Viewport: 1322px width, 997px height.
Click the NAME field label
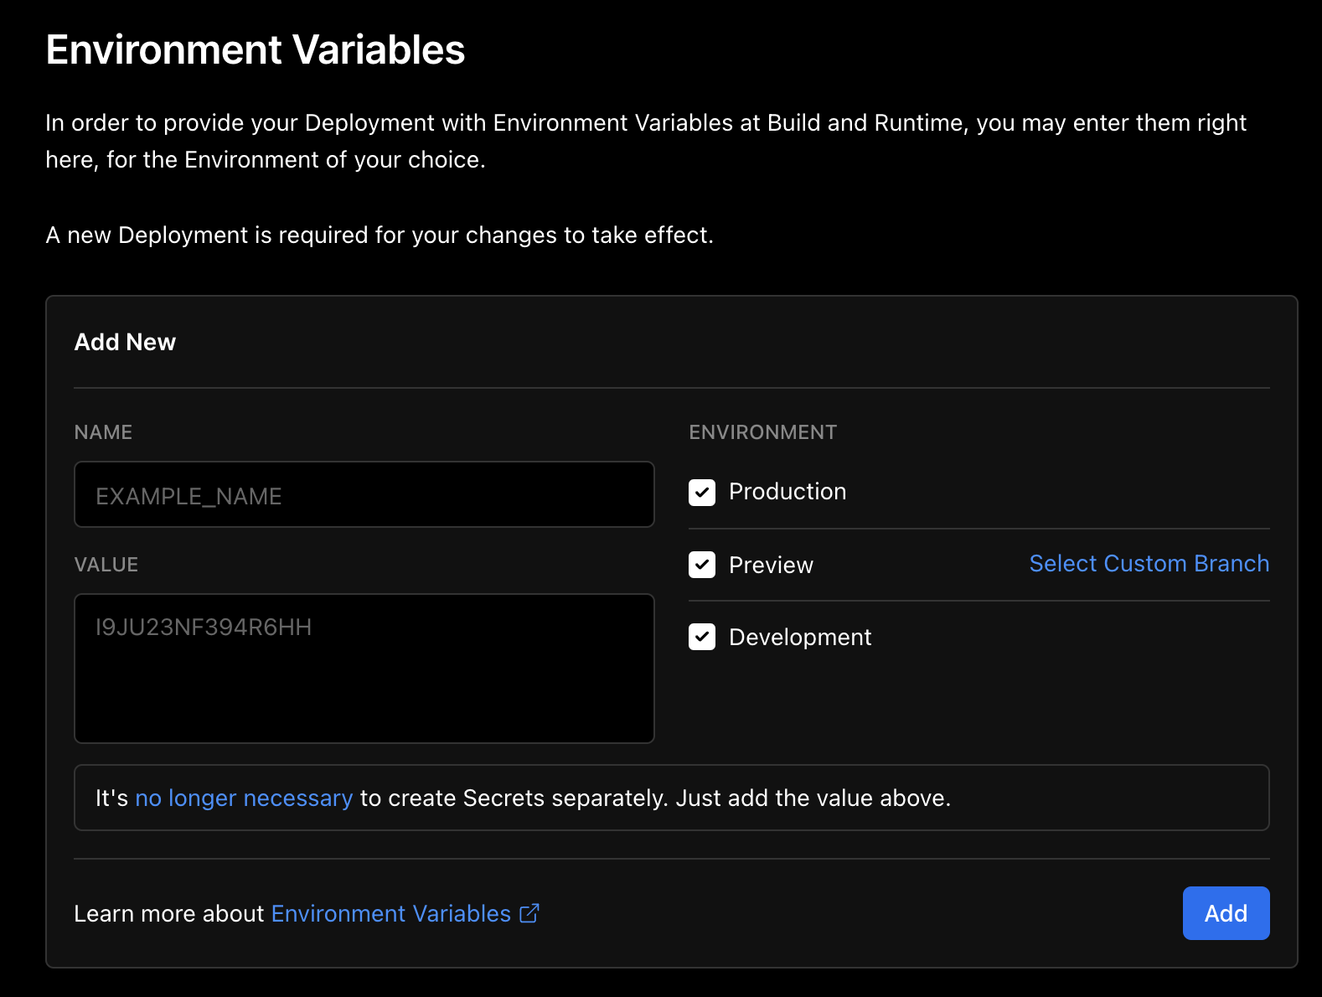tap(103, 432)
